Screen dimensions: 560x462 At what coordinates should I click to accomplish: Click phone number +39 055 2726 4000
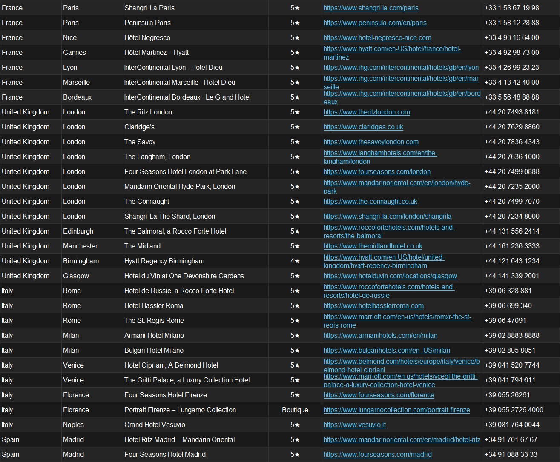pyautogui.click(x=514, y=410)
